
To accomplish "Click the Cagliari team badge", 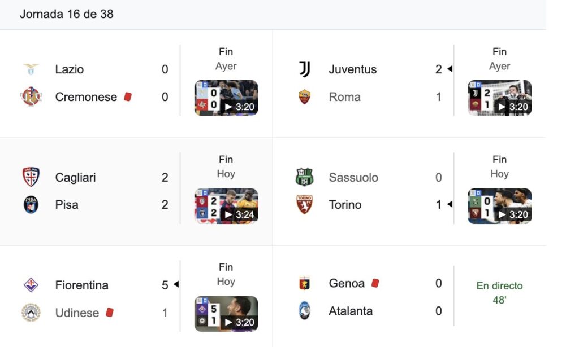I will pos(31,177).
